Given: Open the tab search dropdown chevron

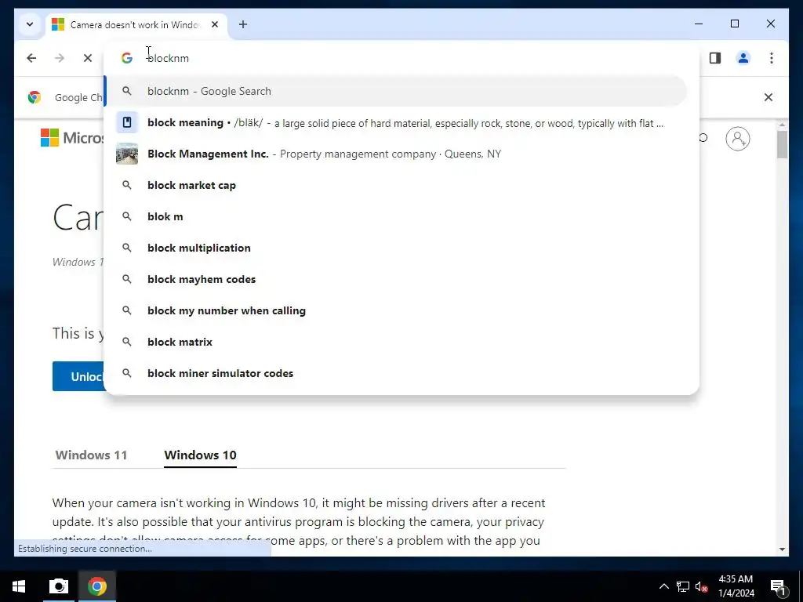Looking at the screenshot, I should pos(30,24).
